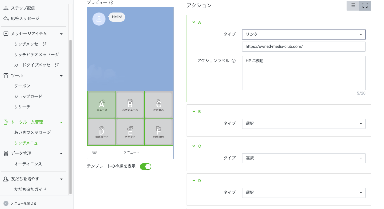Click the action label text area
Viewport: 384px width, 209px height.
click(x=304, y=73)
